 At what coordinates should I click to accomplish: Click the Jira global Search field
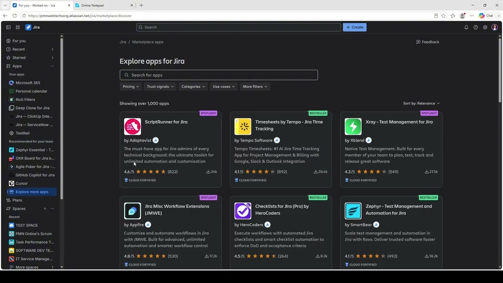(x=239, y=27)
